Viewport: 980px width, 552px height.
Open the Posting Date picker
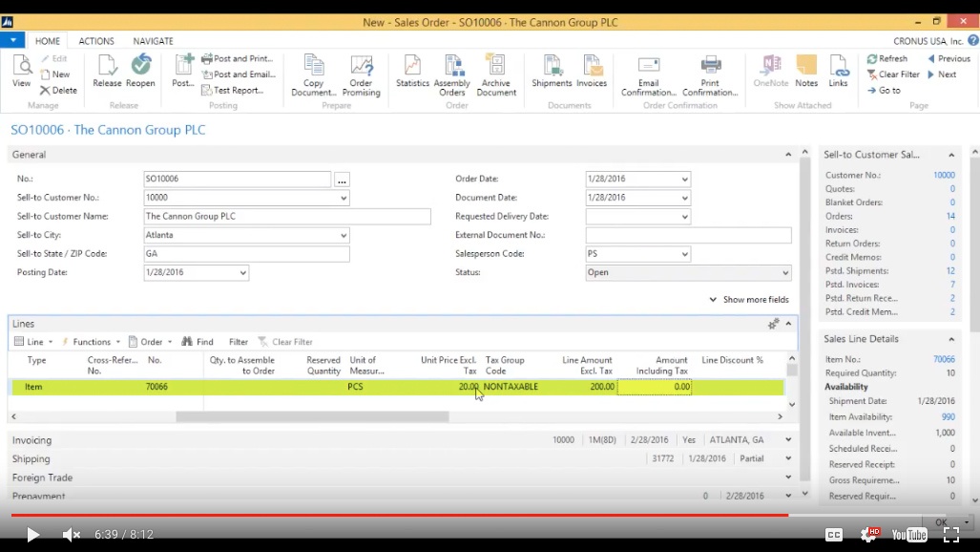[x=242, y=273]
